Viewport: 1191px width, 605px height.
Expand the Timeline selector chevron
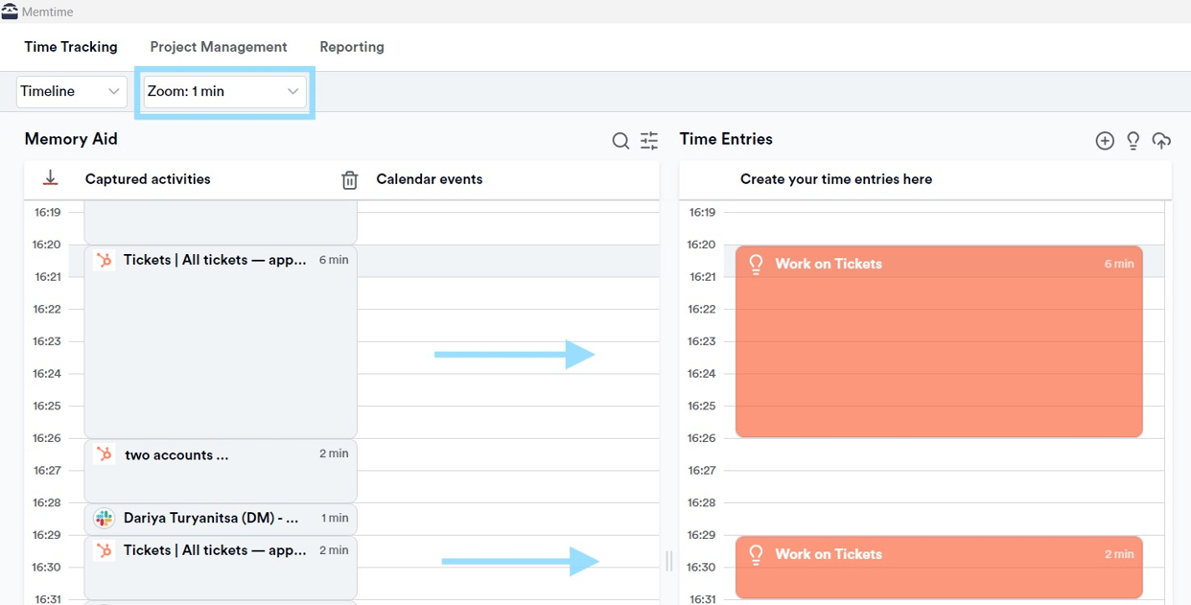coord(115,91)
